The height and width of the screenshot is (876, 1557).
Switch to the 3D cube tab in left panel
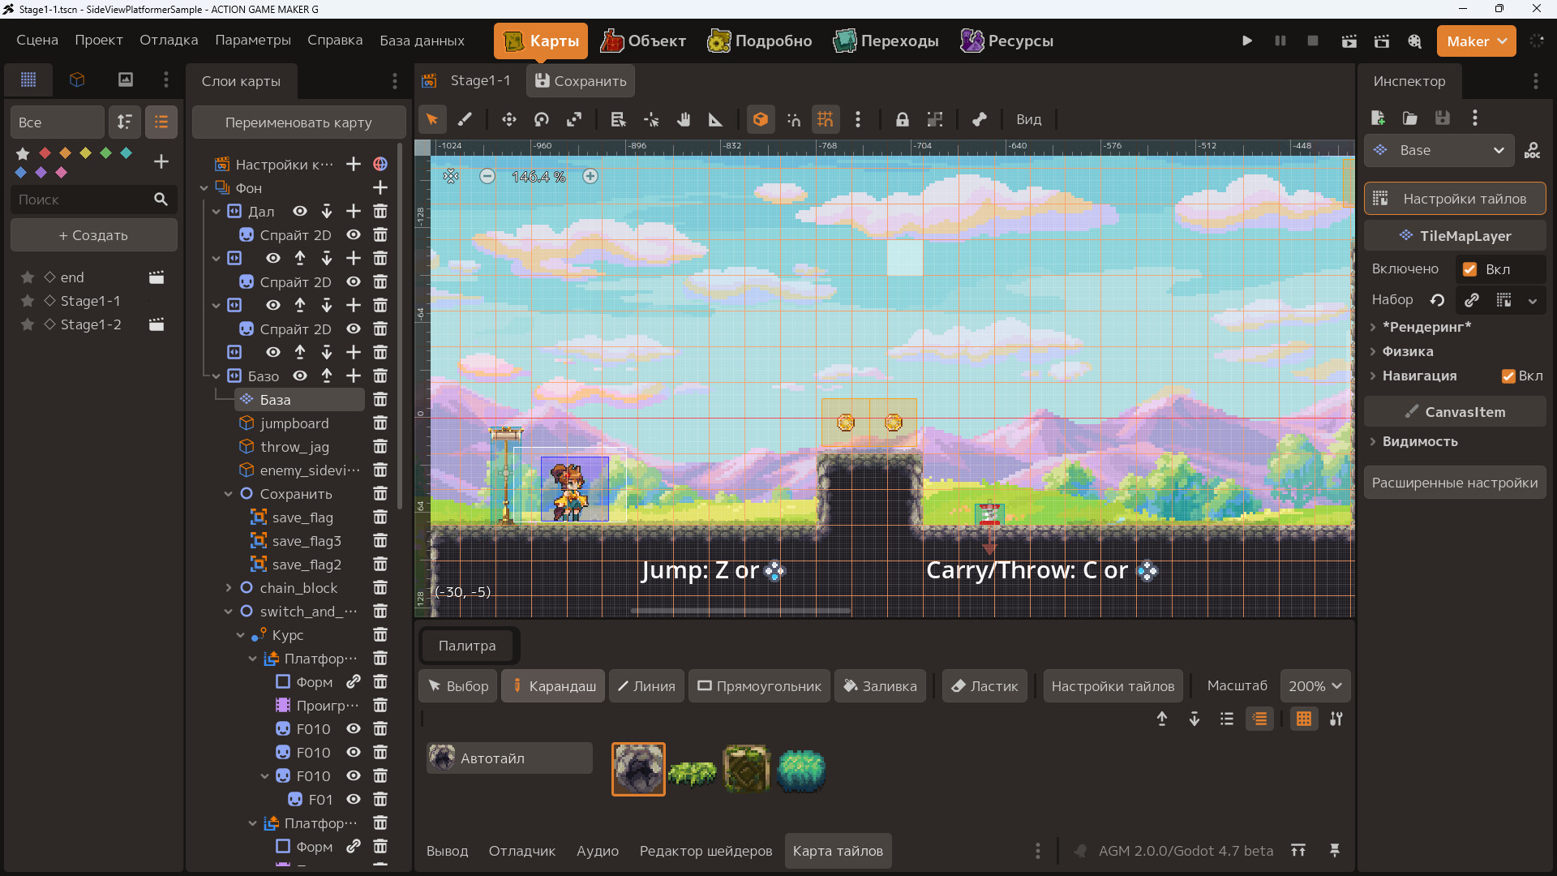77,79
